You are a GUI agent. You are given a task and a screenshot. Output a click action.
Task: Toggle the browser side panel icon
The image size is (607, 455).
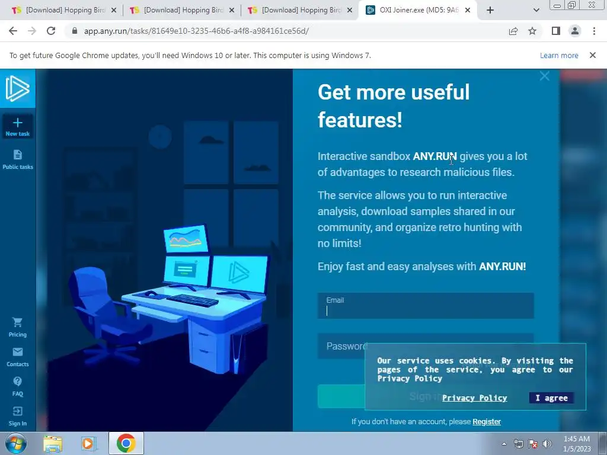[x=556, y=31]
